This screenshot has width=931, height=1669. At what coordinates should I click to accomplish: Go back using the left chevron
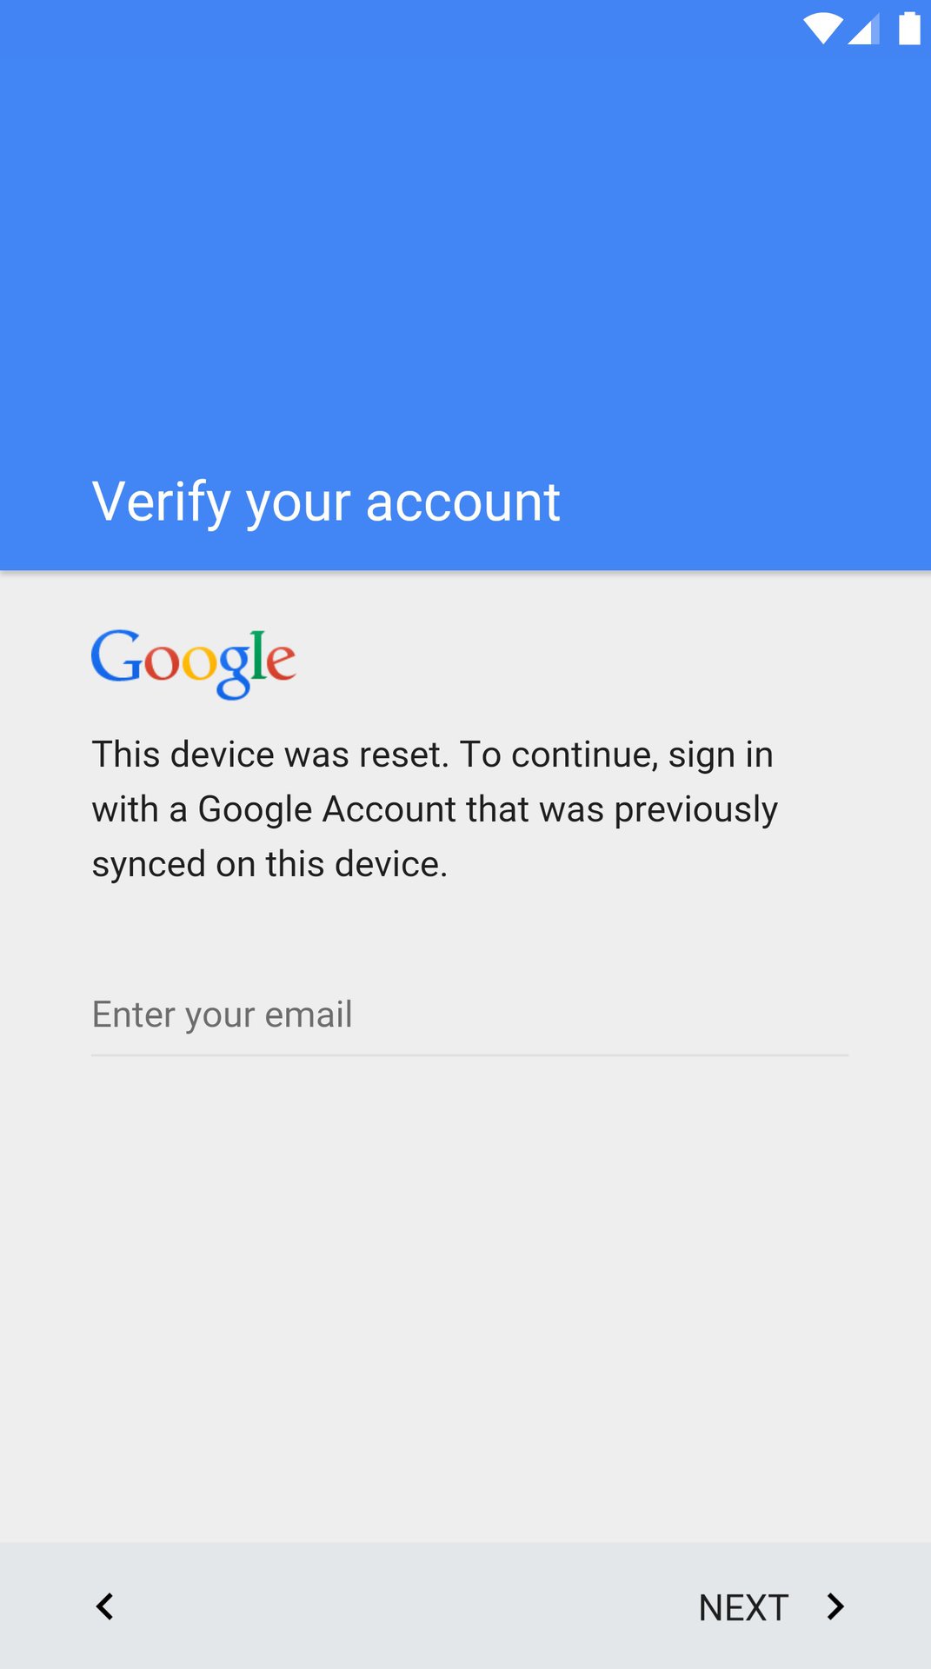105,1606
